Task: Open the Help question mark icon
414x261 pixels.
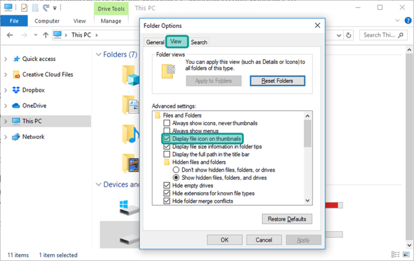Action: pyautogui.click(x=408, y=20)
